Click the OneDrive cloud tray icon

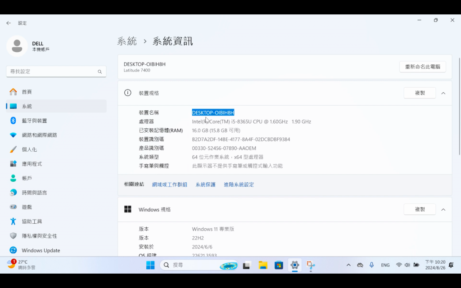click(360, 265)
